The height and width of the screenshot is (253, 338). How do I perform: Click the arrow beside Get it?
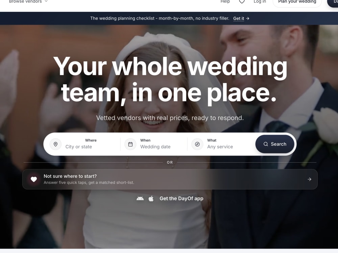click(248, 19)
